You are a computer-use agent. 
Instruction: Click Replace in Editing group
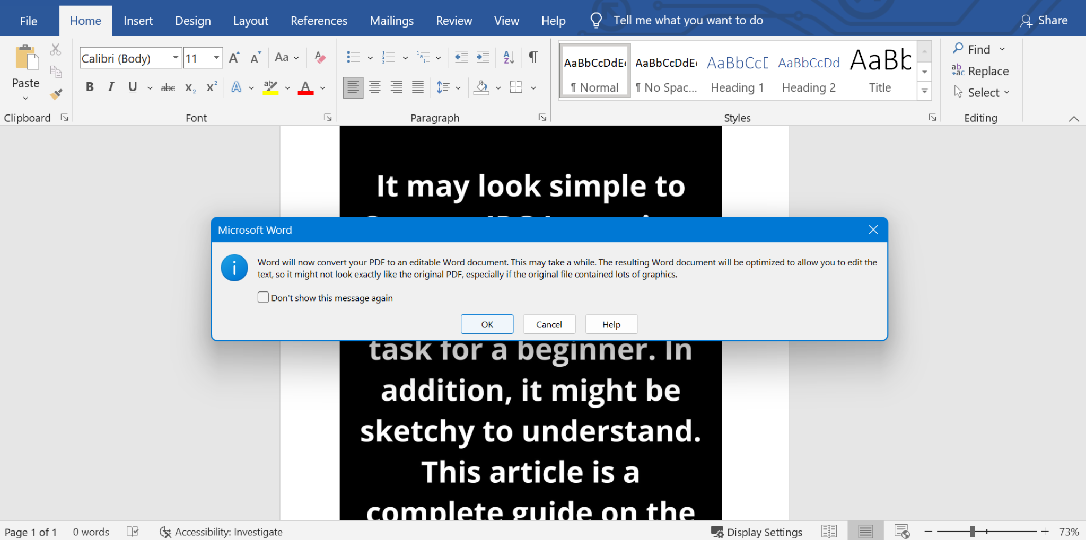pos(980,71)
